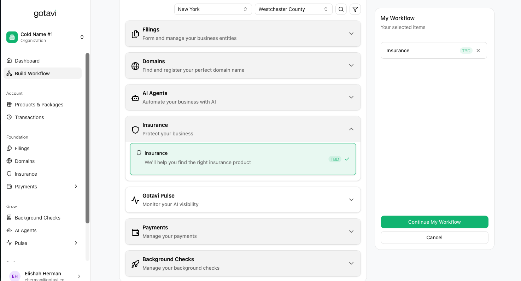Click the AI Agents section robot icon
521x281 pixels.
point(135,98)
